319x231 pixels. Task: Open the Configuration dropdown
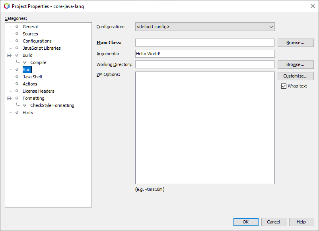coord(205,27)
